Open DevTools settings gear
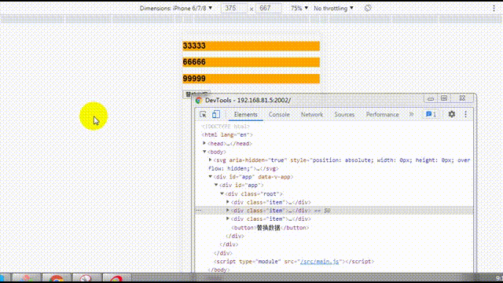 coord(452,114)
